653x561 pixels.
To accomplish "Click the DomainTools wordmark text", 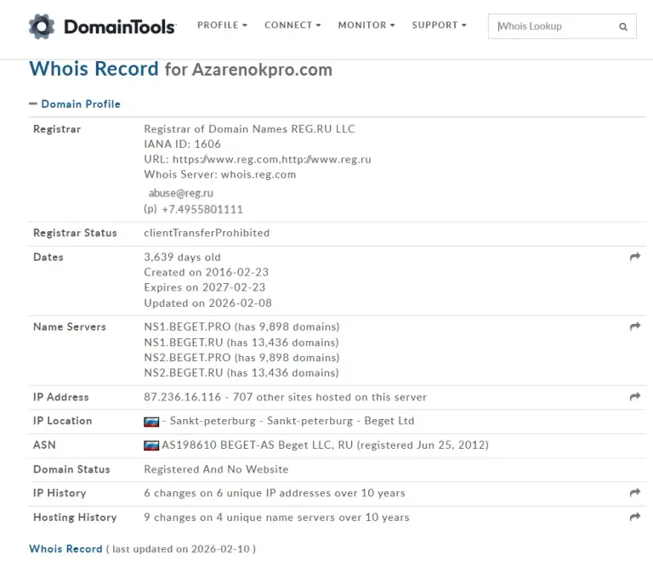I will (x=120, y=27).
